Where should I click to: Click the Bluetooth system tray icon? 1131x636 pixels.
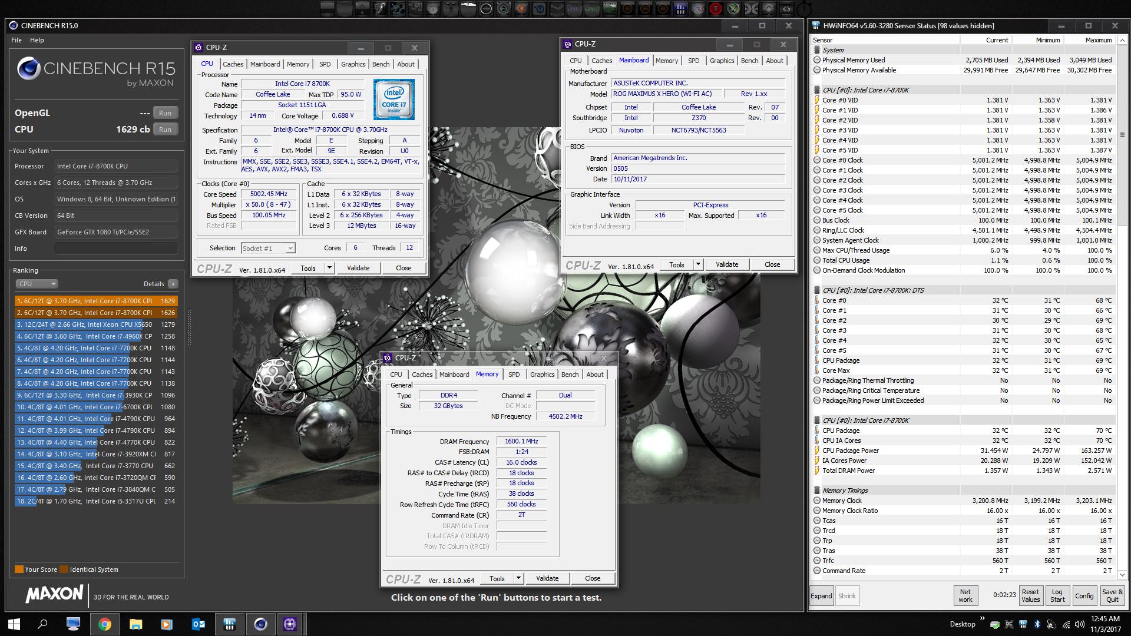coord(1037,624)
